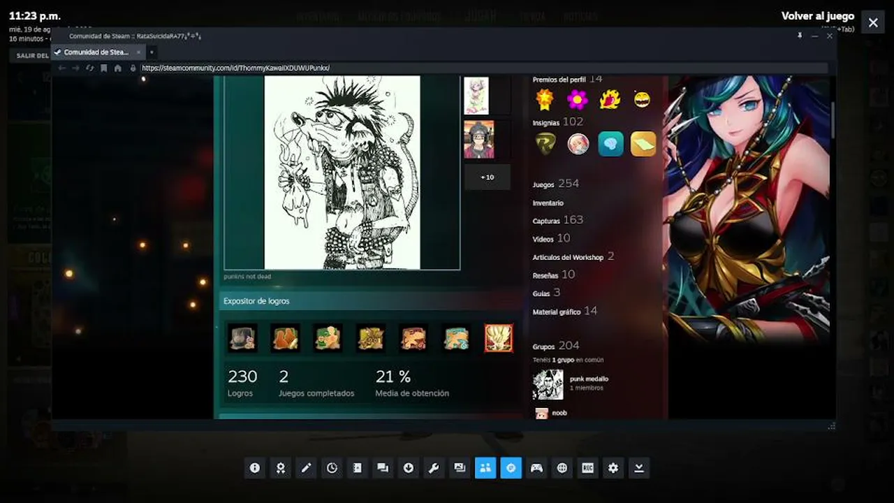Select the Comunidad de Steam browser tab

tap(96, 52)
